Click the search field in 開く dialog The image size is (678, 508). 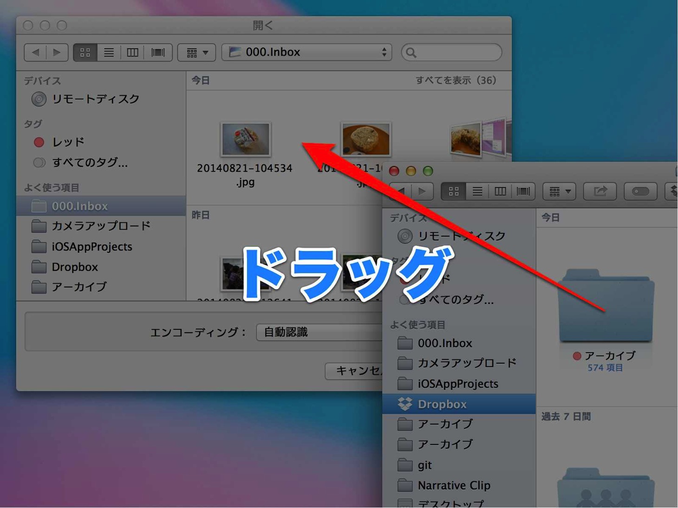(451, 52)
